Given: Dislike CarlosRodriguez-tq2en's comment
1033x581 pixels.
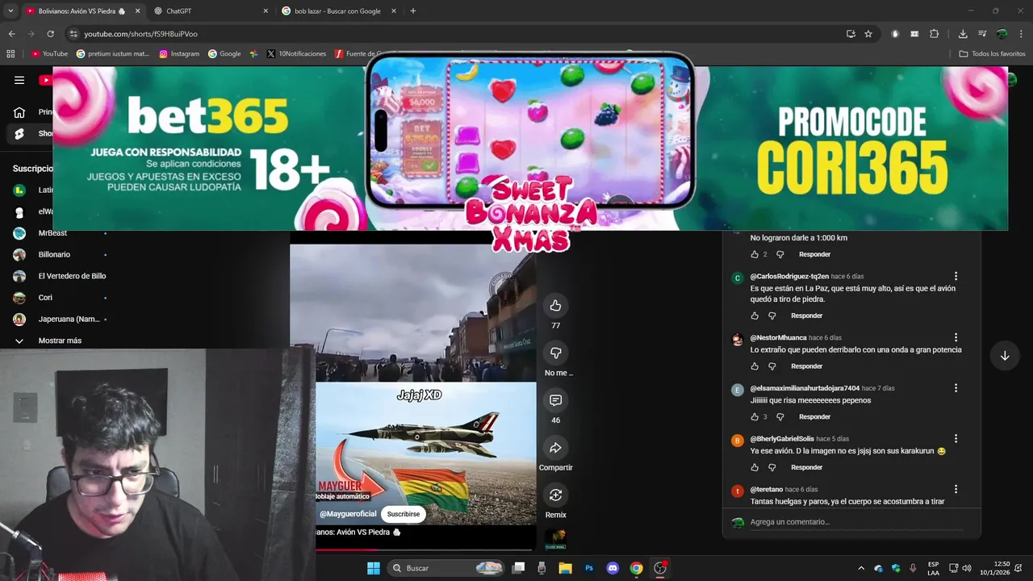Looking at the screenshot, I should (x=772, y=316).
